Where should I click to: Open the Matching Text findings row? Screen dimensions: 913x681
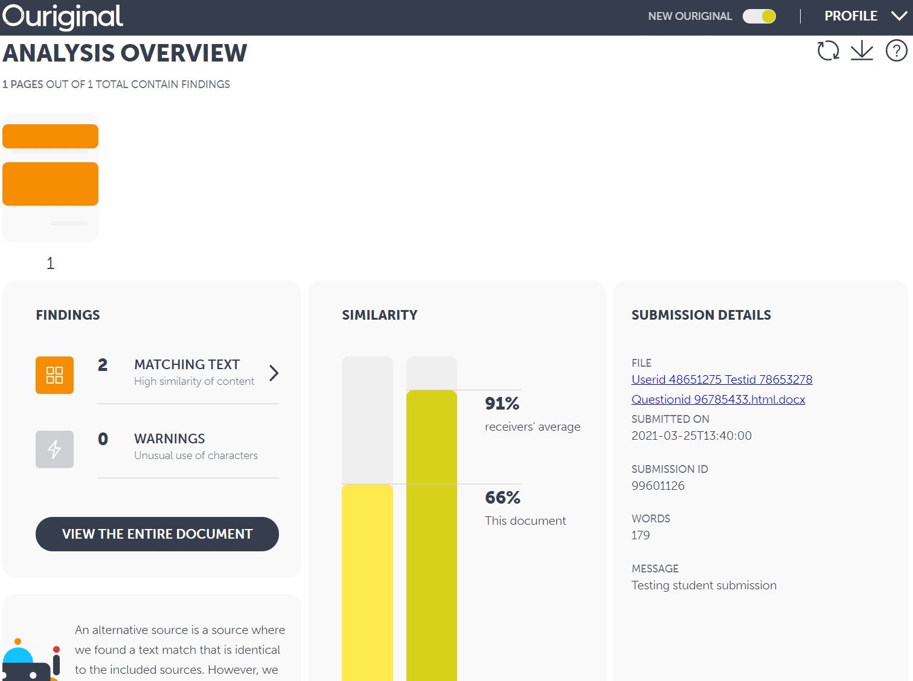coord(187,373)
